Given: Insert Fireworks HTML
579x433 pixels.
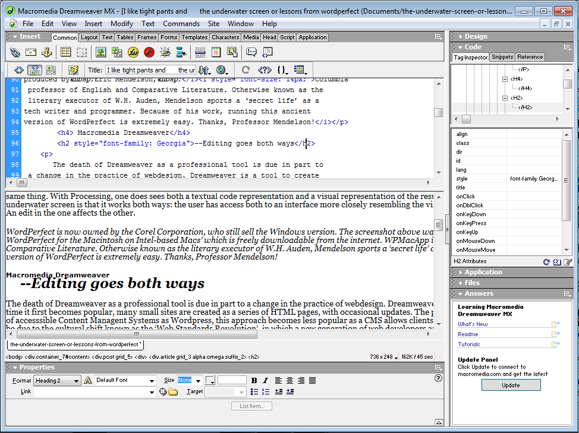Looking at the screenshot, I should tap(133, 52).
